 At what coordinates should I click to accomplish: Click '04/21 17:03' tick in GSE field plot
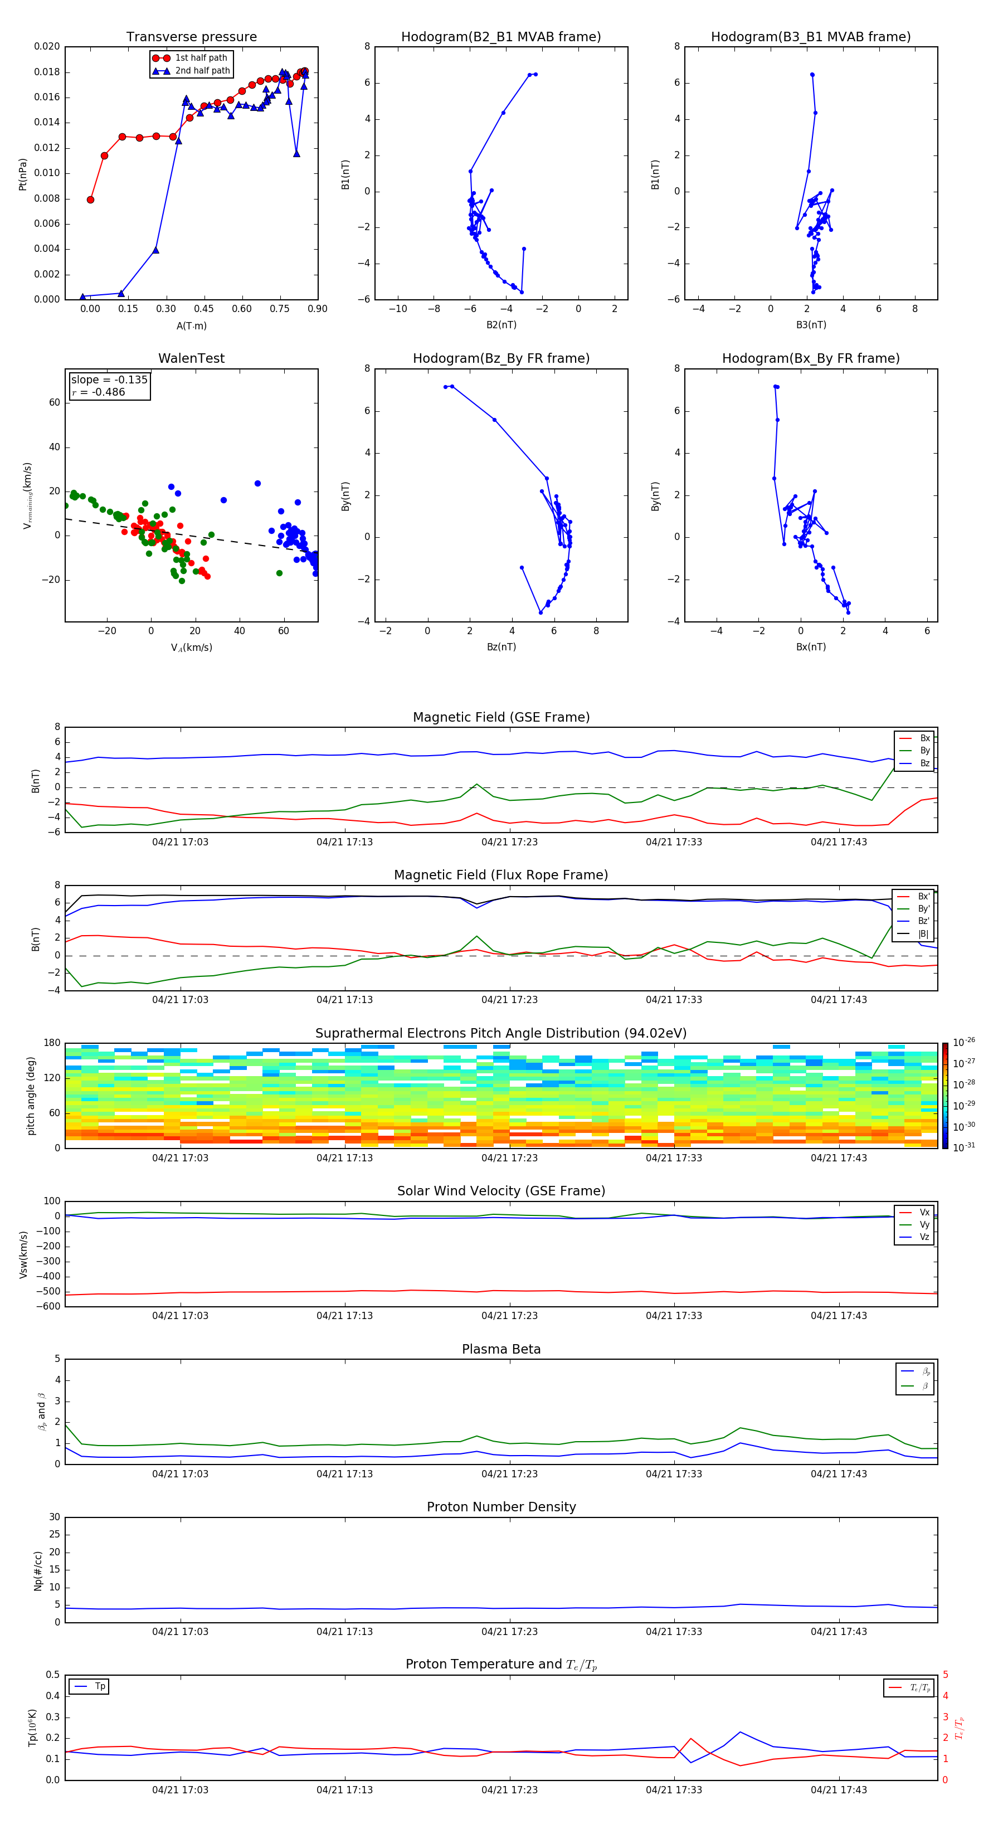coord(180,843)
